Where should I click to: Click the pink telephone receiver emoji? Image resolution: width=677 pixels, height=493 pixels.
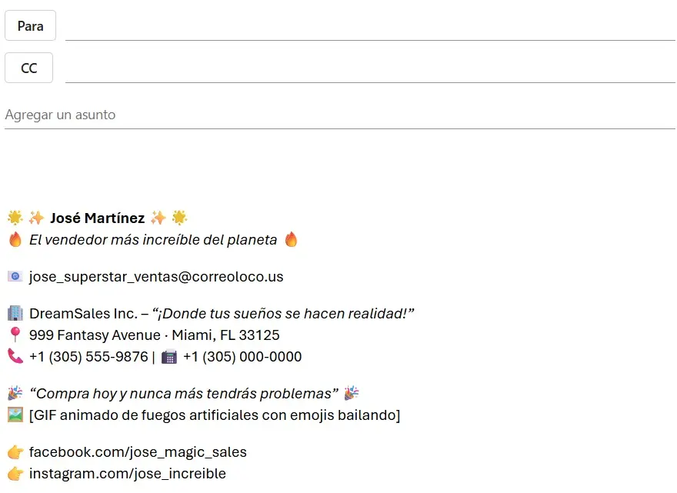point(15,356)
